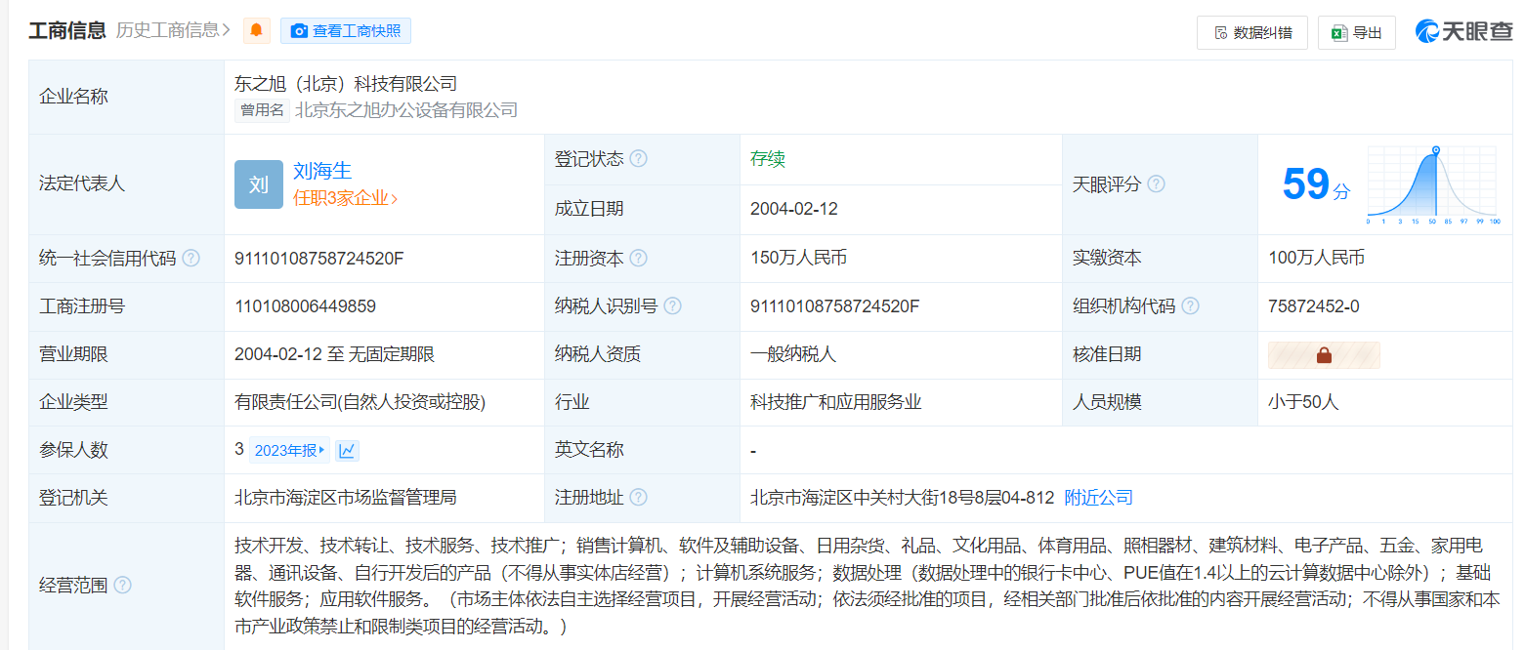This screenshot has width=1525, height=650.
Task: Click the help icon beside 经营范围
Action: (x=122, y=586)
